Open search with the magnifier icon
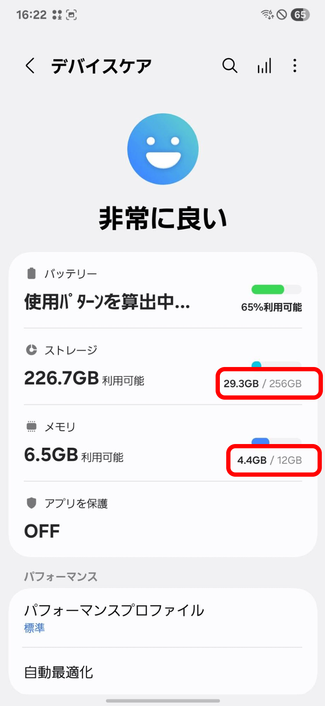This screenshot has height=706, width=325. [229, 66]
